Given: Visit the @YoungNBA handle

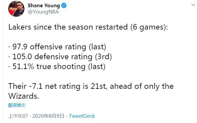Looking at the screenshot, I should [x=43, y=12].
